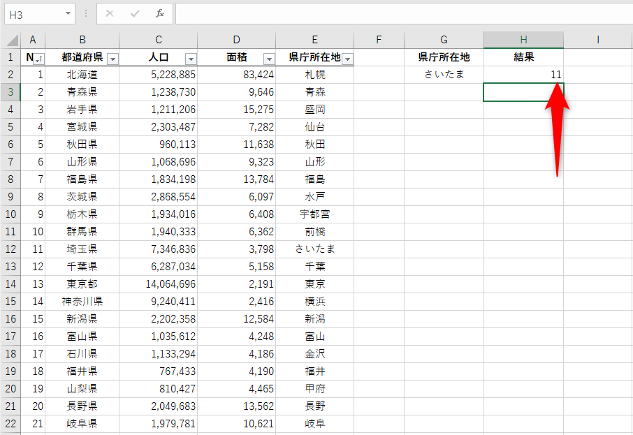Select population cell 14,064,696
This screenshot has width=633, height=435.
159,283
